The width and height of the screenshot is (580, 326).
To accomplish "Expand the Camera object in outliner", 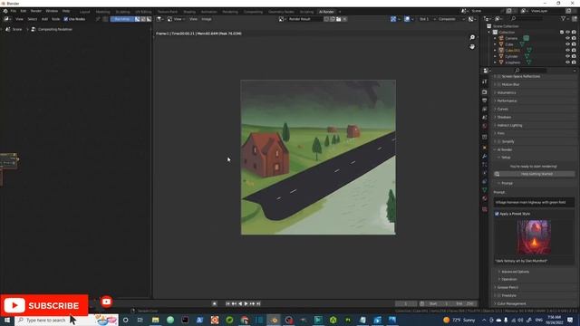I will click(x=495, y=38).
